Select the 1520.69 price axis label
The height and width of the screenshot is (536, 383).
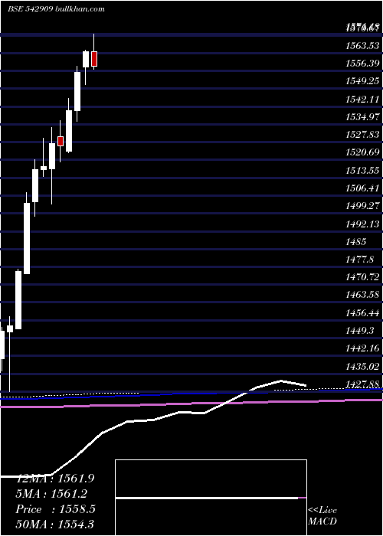pyautogui.click(x=362, y=152)
